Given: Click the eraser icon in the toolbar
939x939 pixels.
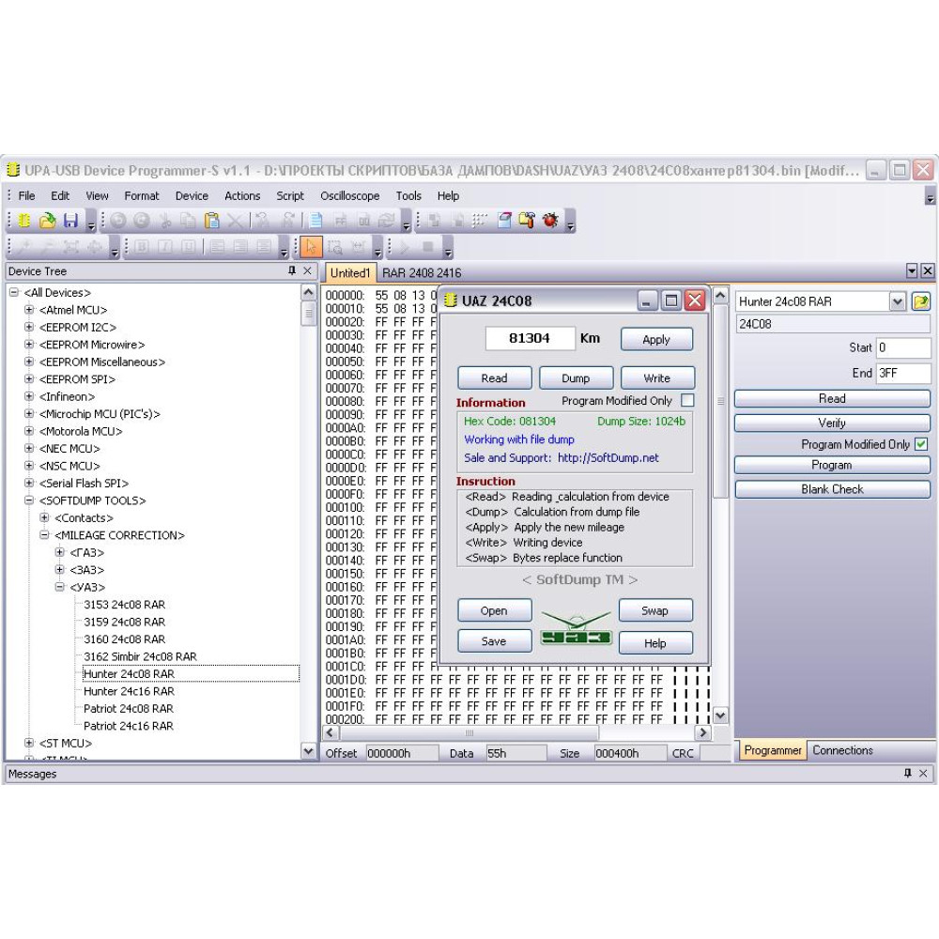Looking at the screenshot, I should point(504,221).
